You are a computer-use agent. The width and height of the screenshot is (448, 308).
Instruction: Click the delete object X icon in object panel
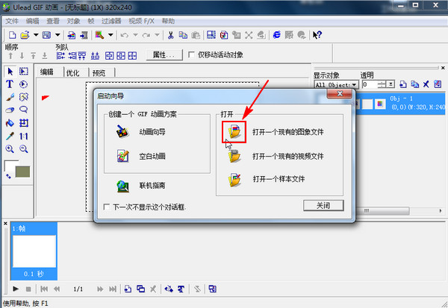coord(426,84)
